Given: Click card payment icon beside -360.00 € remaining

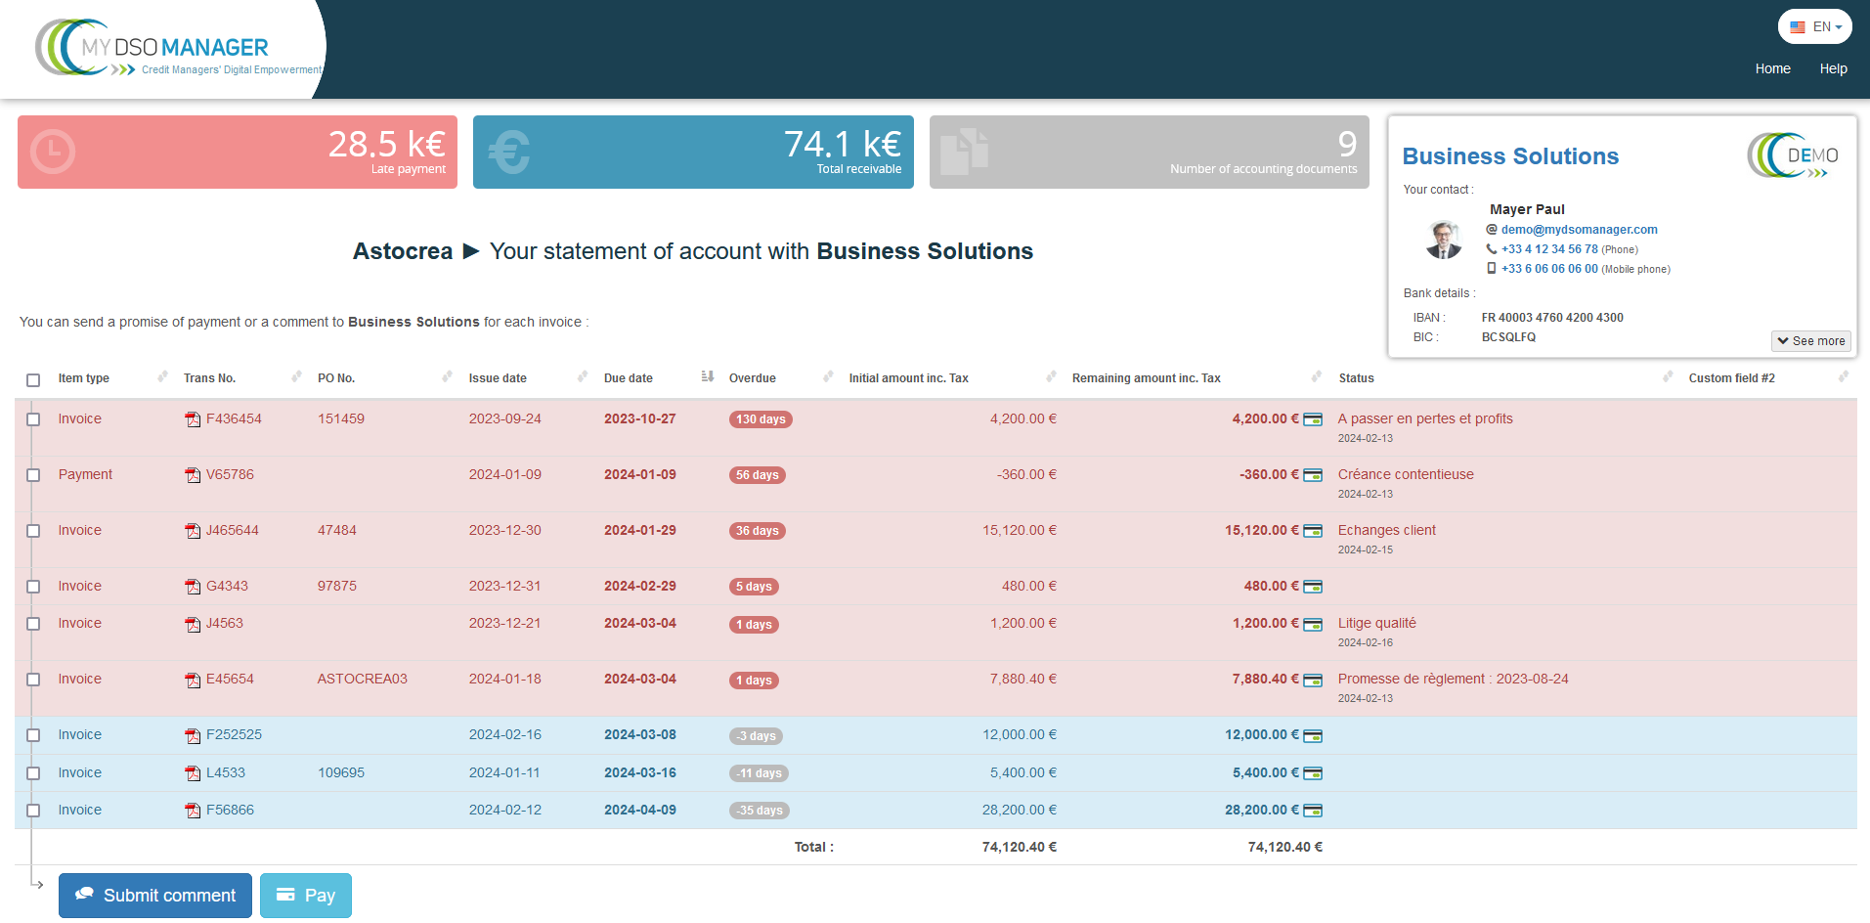Looking at the screenshot, I should pyautogui.click(x=1313, y=475).
